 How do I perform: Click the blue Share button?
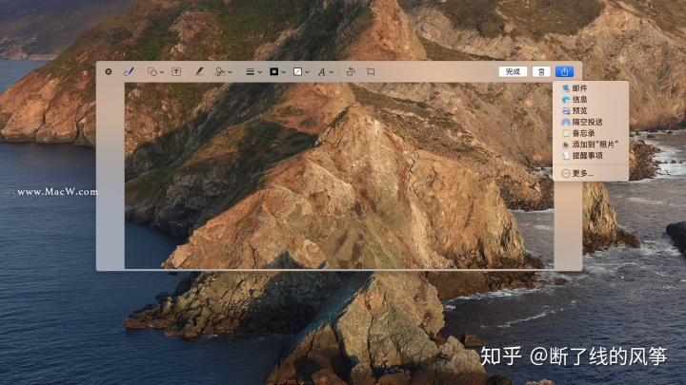click(x=564, y=71)
